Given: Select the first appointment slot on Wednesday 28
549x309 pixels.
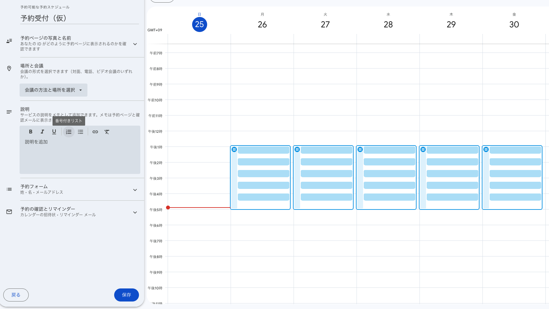Looking at the screenshot, I should point(389,150).
